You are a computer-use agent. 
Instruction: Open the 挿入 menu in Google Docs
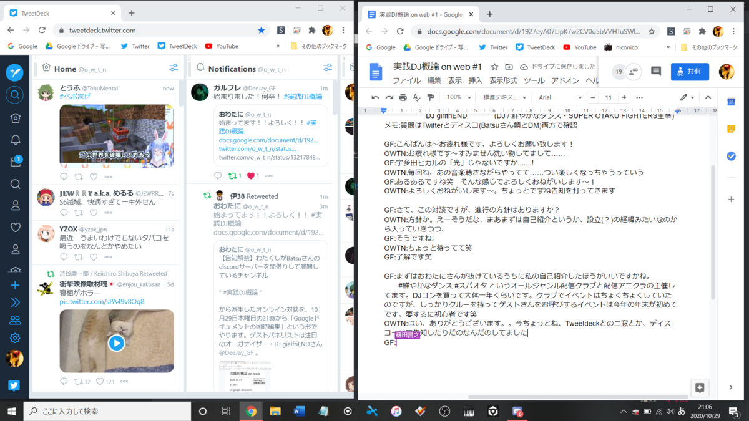click(476, 80)
